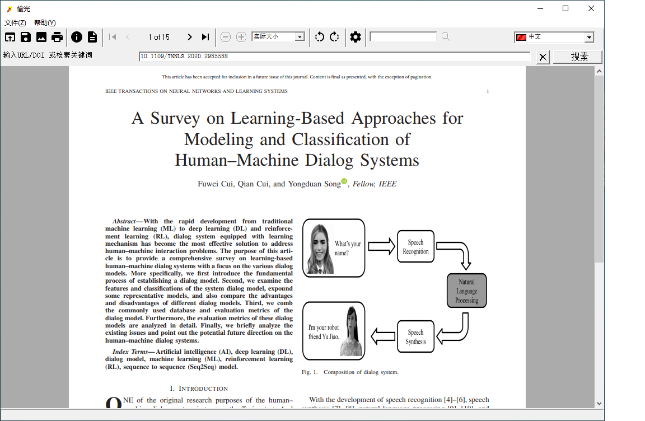Click the open file icon
The height and width of the screenshot is (421, 645).
10,37
